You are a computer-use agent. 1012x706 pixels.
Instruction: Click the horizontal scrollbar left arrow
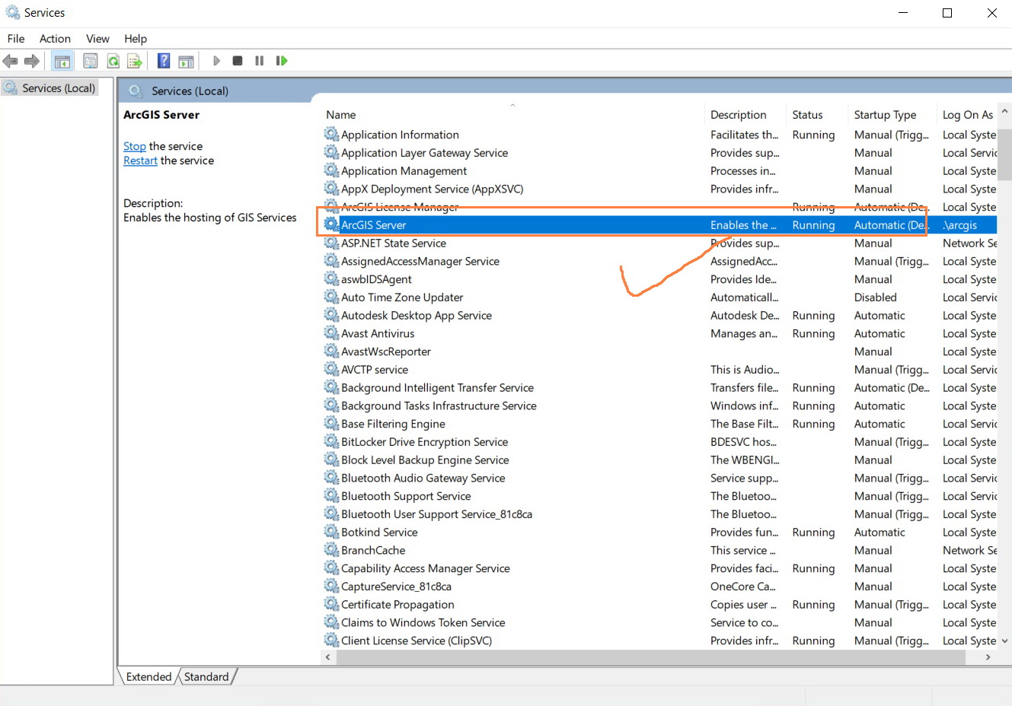(x=328, y=657)
